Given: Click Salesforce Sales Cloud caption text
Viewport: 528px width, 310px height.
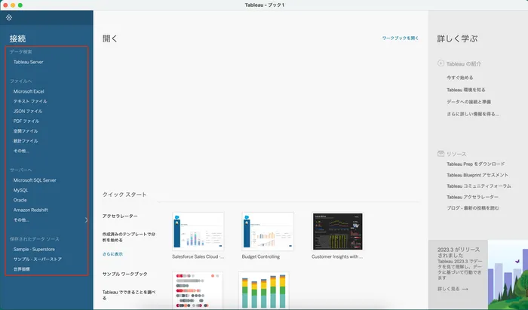Looking at the screenshot, I should (198, 256).
